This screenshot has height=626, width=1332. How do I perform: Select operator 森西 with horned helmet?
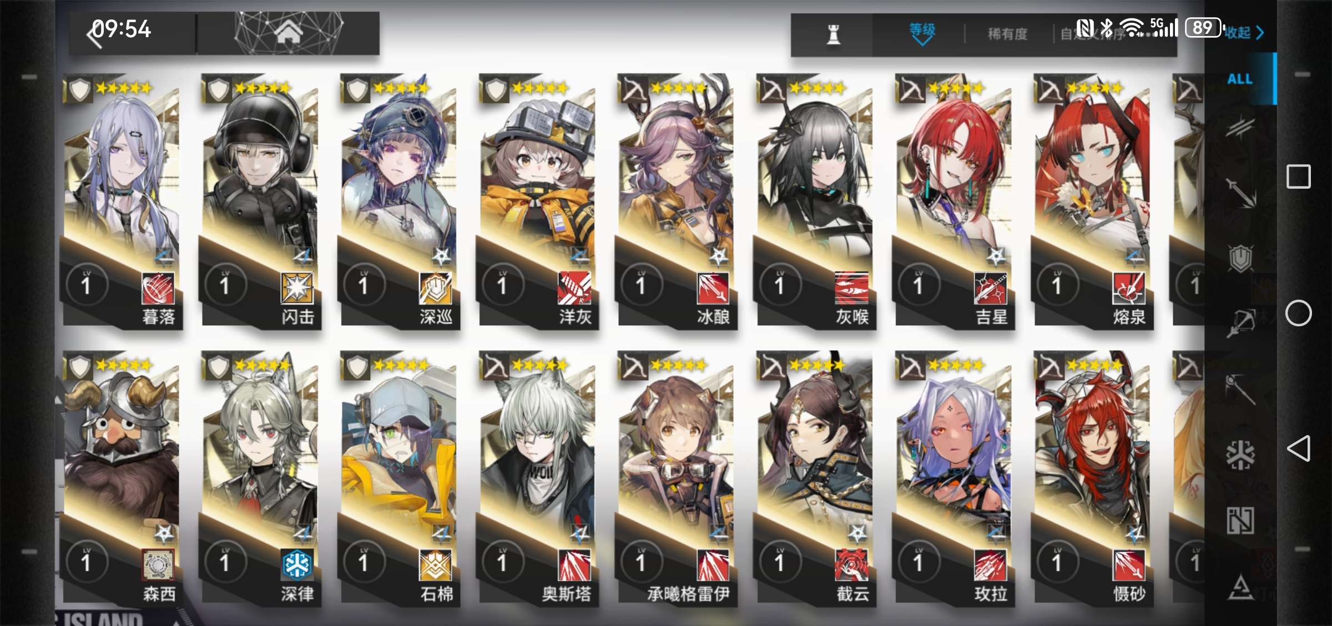(x=123, y=478)
